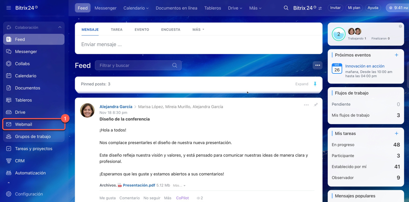Collapse the Colaboración sidebar section
This screenshot has height=202, width=409.
[x=60, y=27]
